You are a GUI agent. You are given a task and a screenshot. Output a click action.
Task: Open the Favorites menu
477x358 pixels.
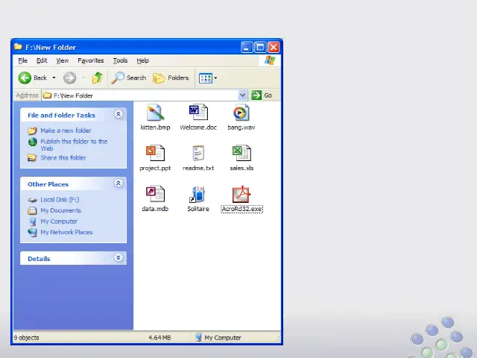[91, 60]
